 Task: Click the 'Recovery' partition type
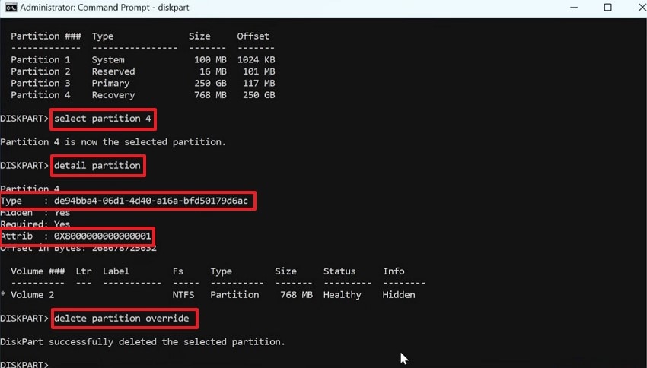coord(113,95)
